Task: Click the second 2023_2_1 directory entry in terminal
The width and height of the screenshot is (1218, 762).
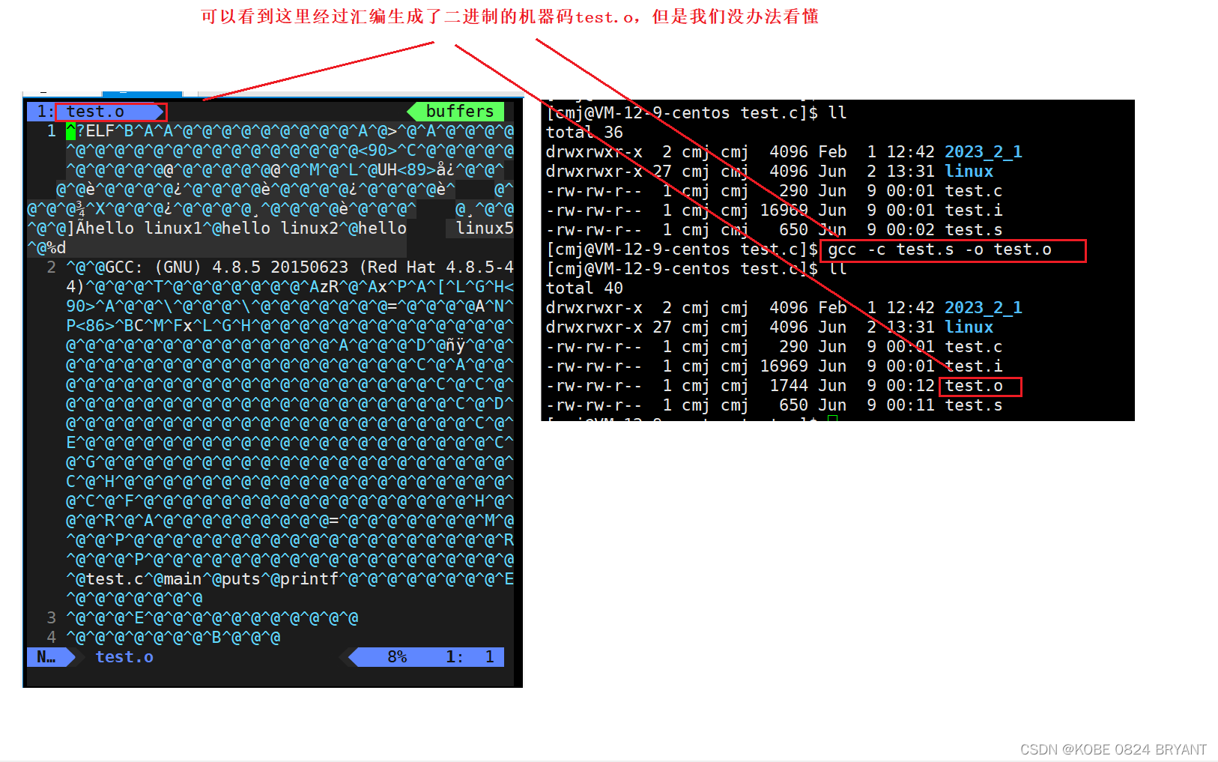Action: 983,308
